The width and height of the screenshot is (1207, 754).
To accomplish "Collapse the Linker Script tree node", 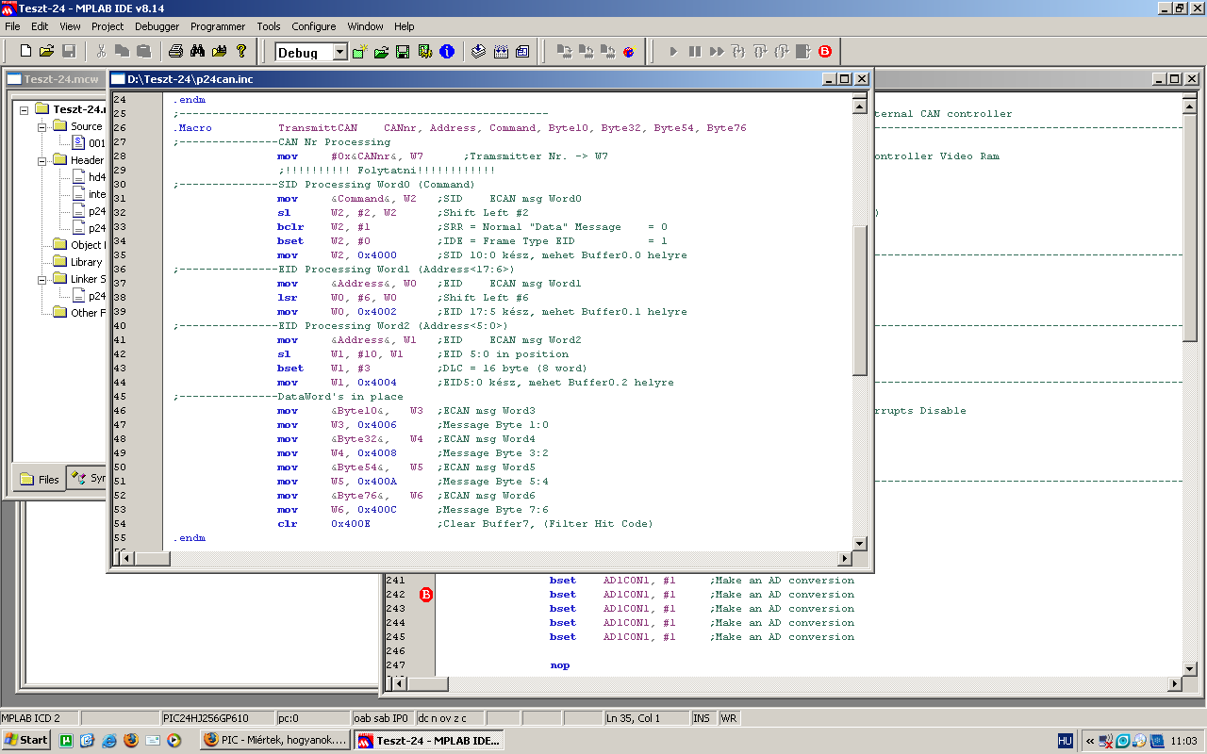I will click(x=42, y=279).
